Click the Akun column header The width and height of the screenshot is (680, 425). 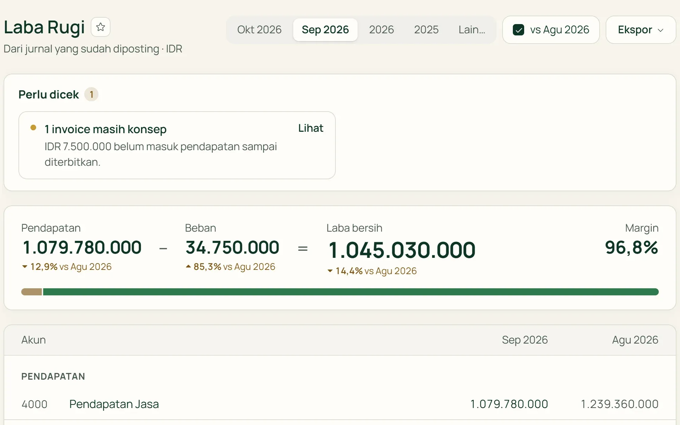click(x=34, y=340)
